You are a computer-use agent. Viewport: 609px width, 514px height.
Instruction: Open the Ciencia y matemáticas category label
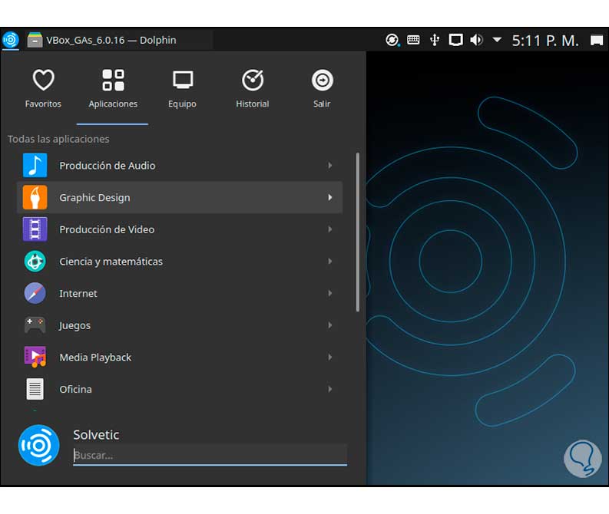tap(111, 262)
